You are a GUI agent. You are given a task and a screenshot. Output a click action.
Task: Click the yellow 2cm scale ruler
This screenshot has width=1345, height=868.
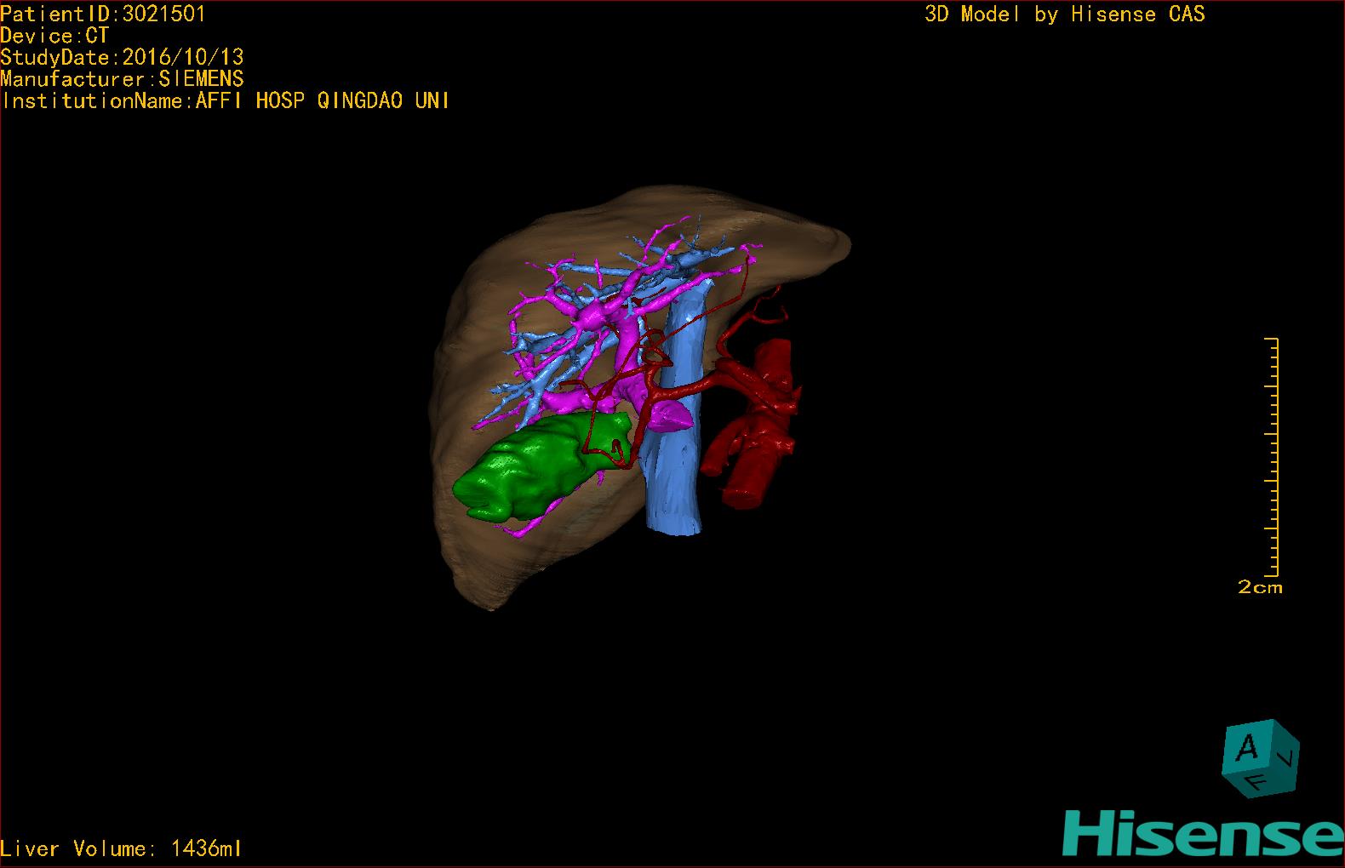[1273, 457]
